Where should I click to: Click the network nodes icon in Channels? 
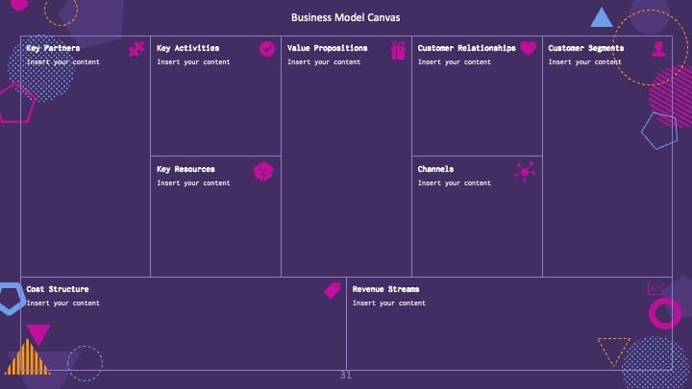(525, 171)
